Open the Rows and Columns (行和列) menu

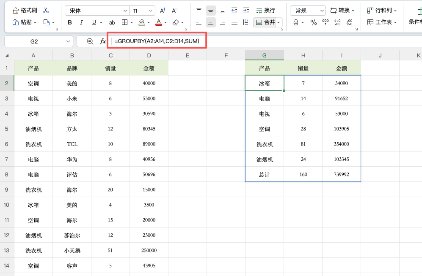(382, 11)
